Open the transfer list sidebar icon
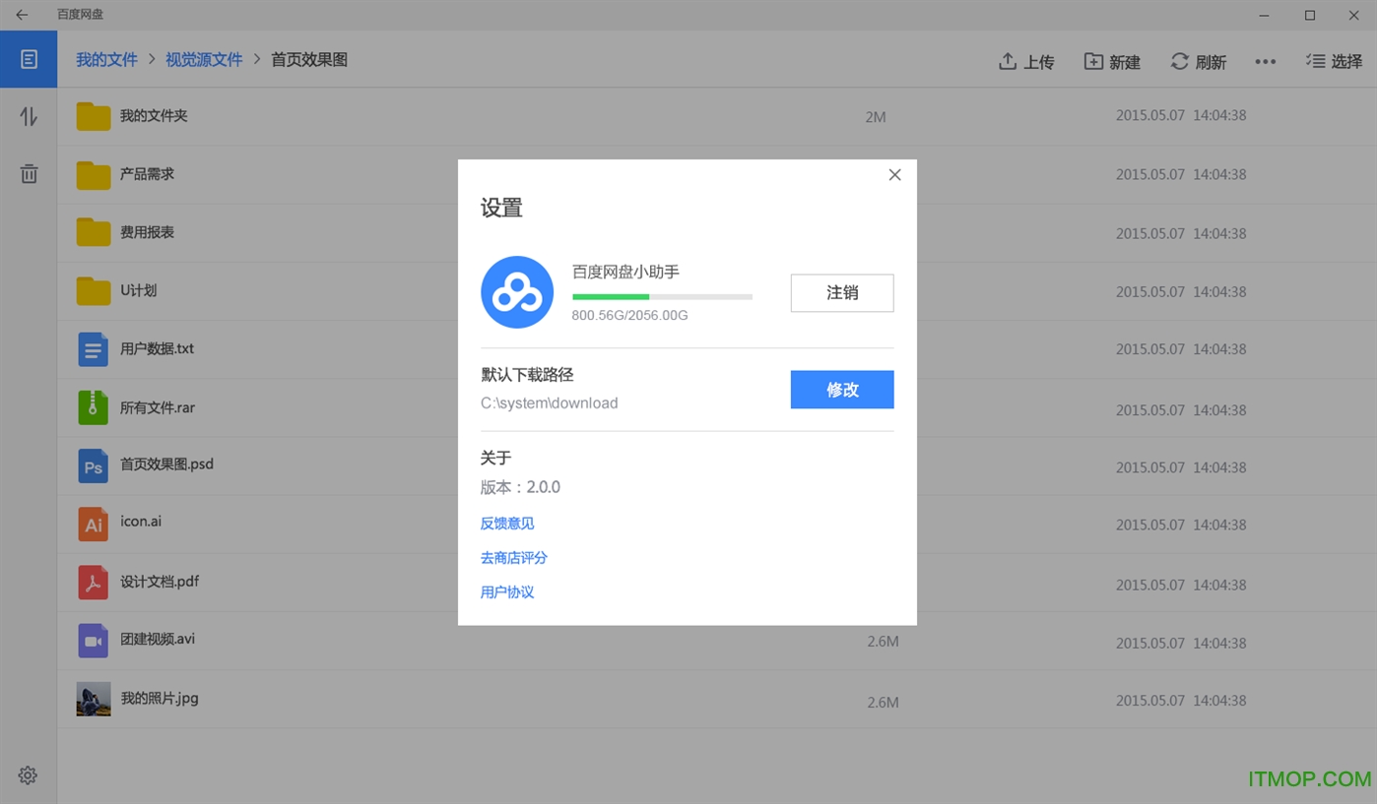Image resolution: width=1377 pixels, height=804 pixels. [29, 116]
